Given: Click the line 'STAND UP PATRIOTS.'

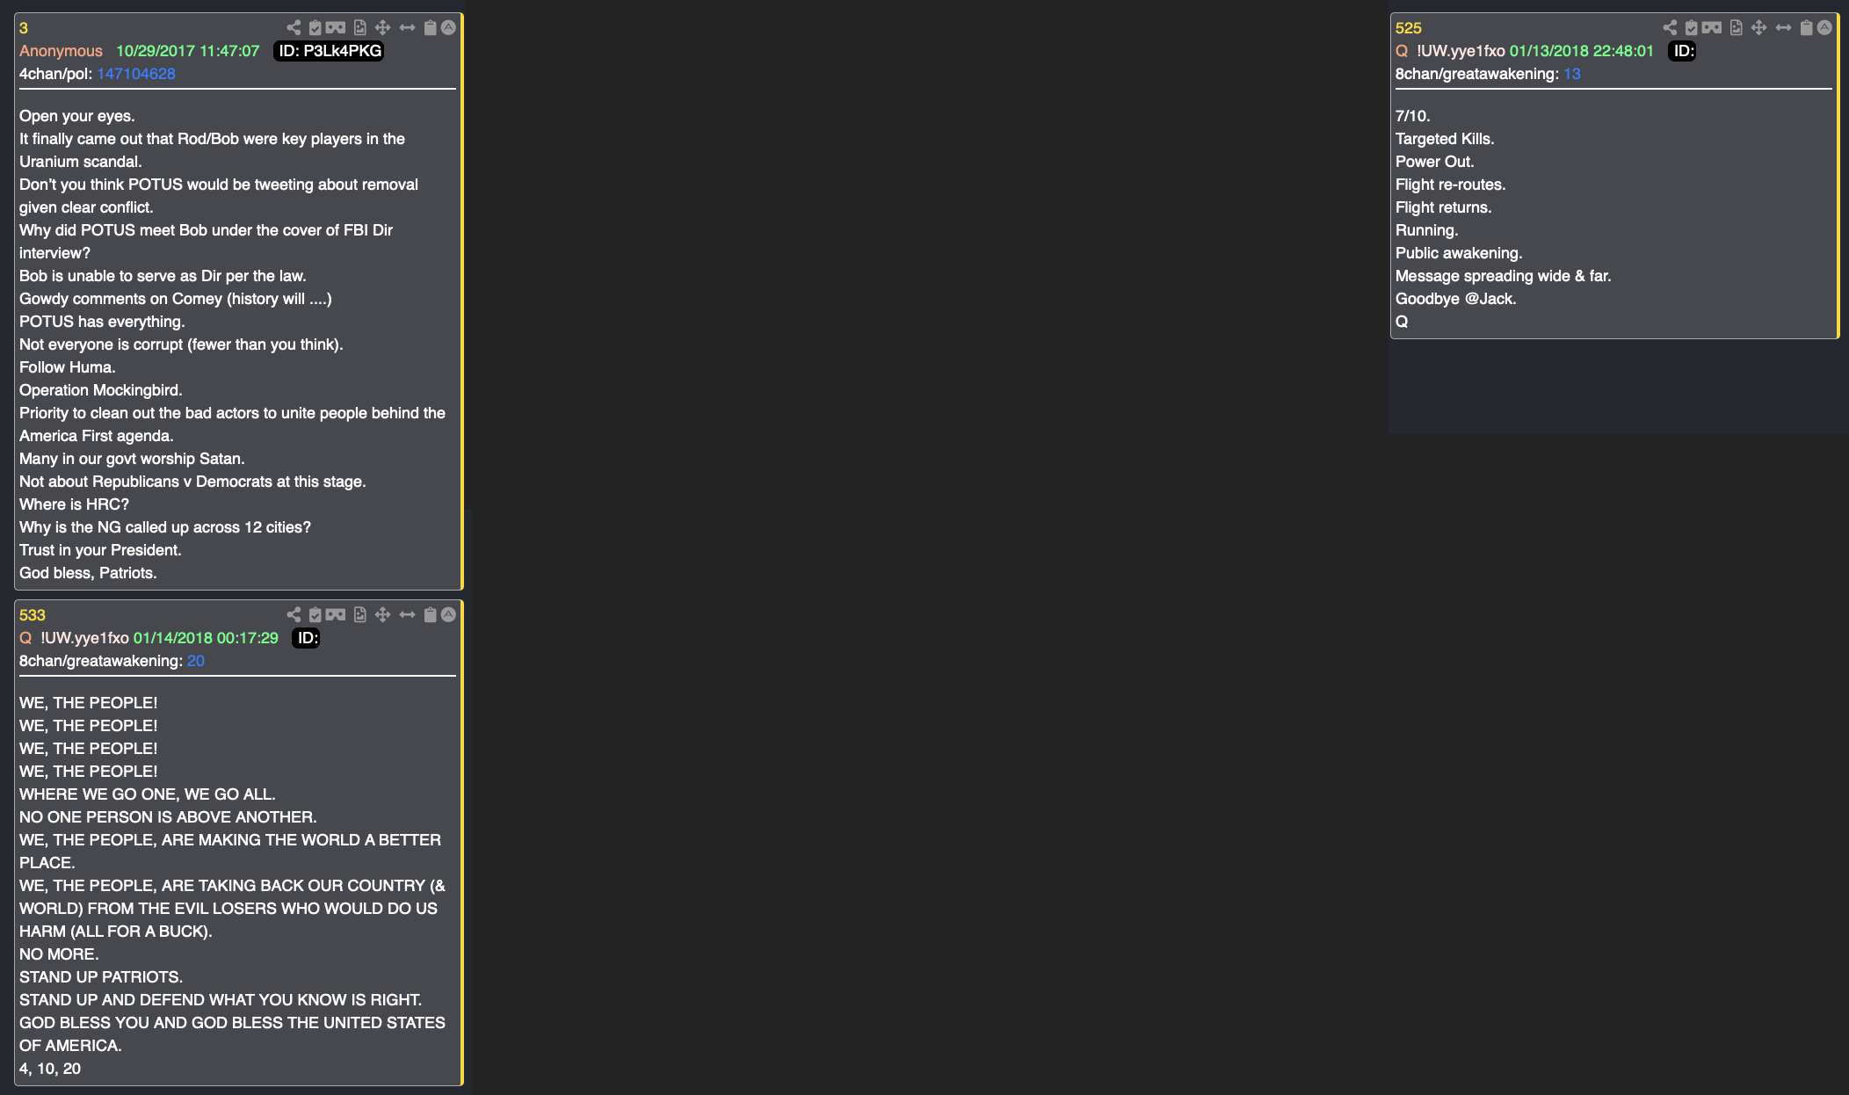Looking at the screenshot, I should [x=101, y=977].
